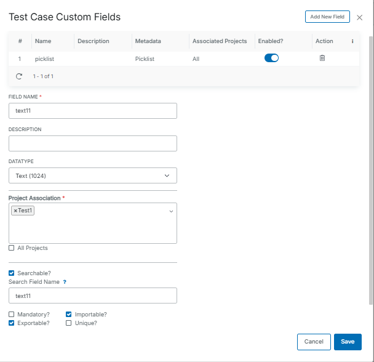
Task: Remove the Test1 project tag
Action: (15, 211)
